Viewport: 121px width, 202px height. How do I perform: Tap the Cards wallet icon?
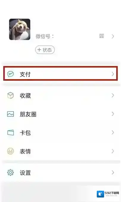coord(10,133)
